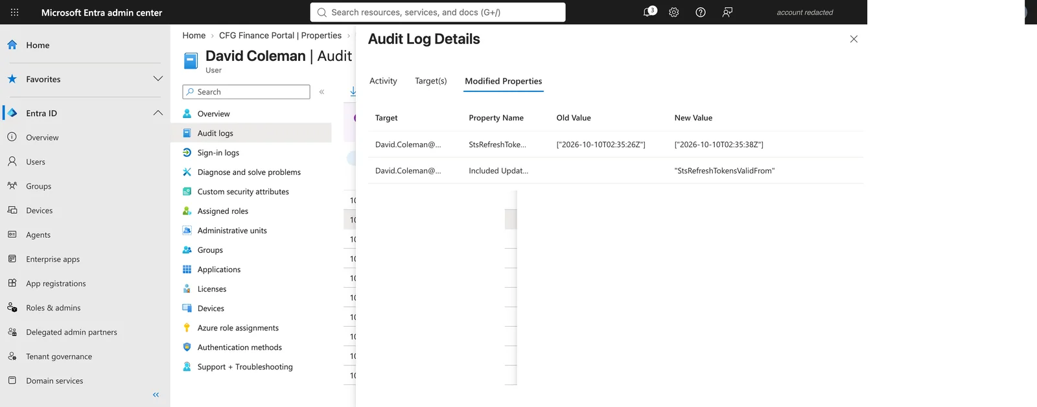1037x407 pixels.
Task: Click the Groups icon in the left sidebar
Action: pyautogui.click(x=12, y=186)
